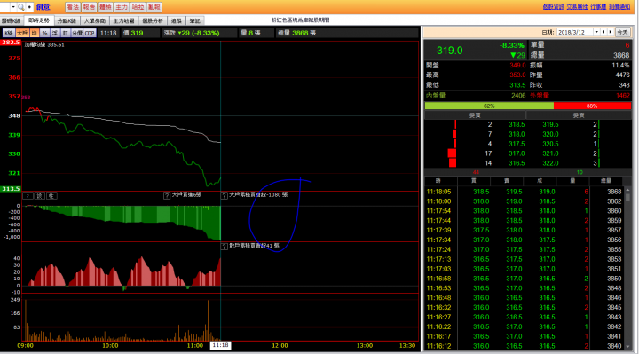The height and width of the screenshot is (354, 639).
Task: Click the 11:18 time marker on axis
Action: (x=220, y=345)
